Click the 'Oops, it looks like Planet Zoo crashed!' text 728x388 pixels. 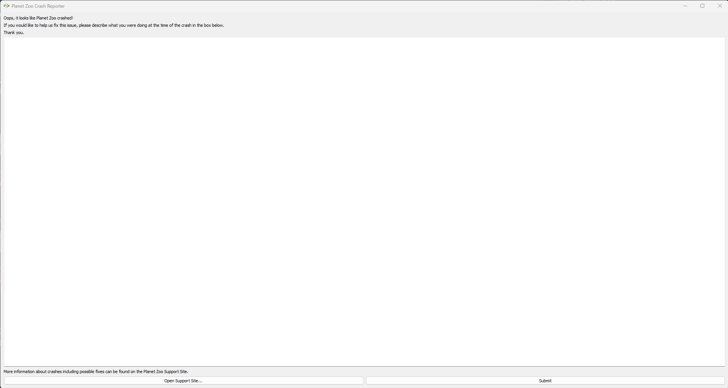tap(38, 18)
